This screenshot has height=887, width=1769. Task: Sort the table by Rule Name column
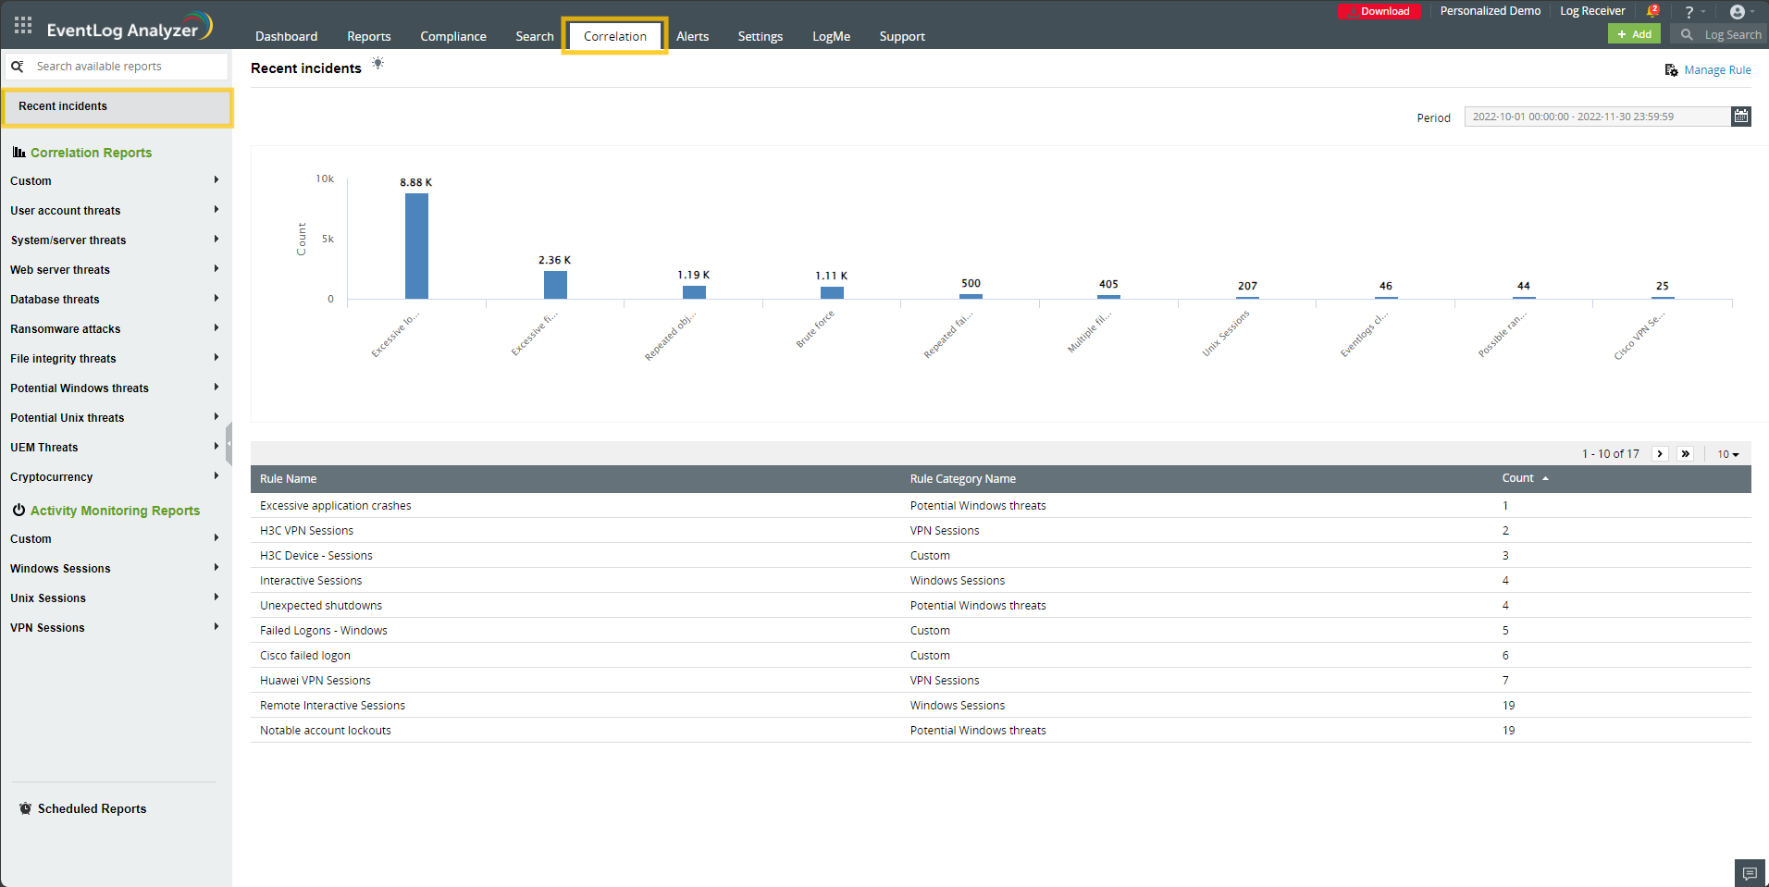point(289,479)
